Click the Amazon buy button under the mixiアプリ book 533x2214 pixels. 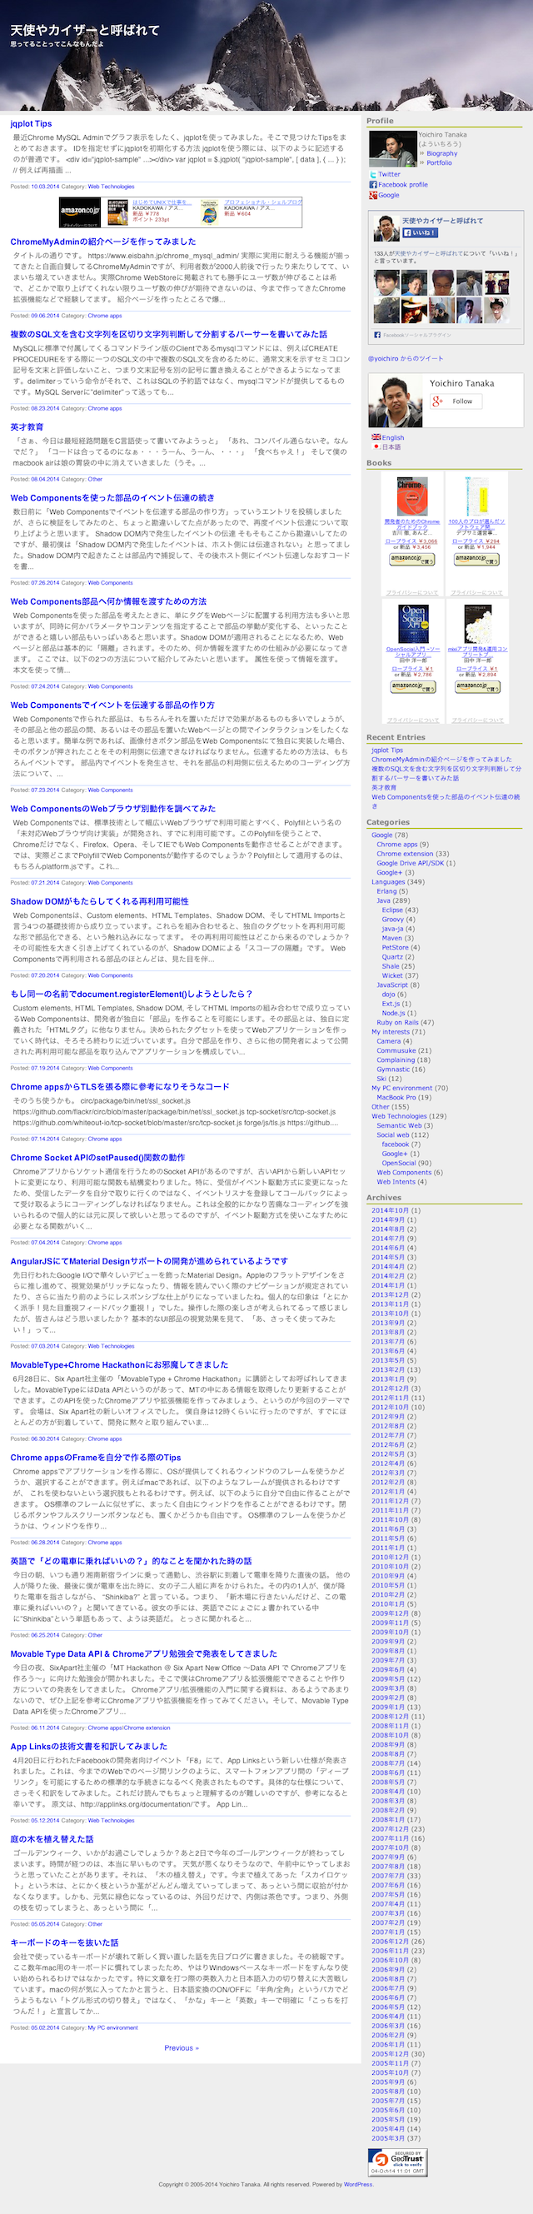(x=476, y=686)
